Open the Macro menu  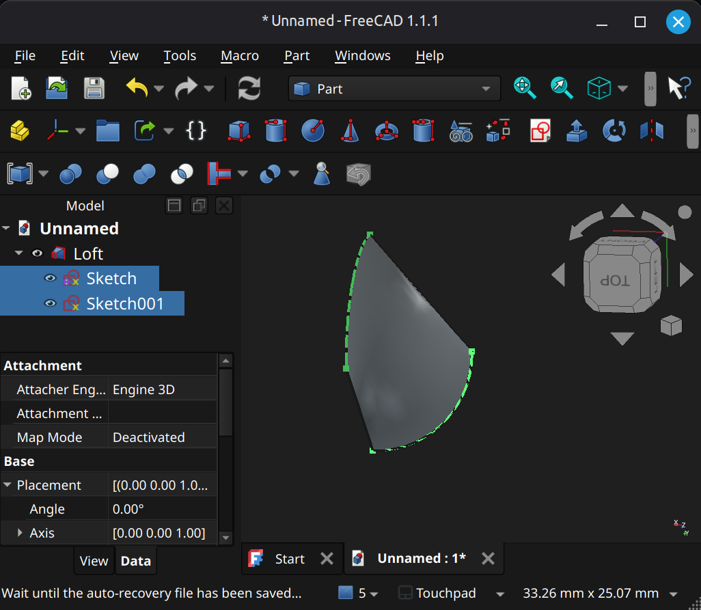(x=240, y=56)
